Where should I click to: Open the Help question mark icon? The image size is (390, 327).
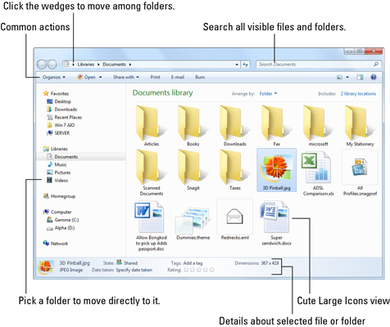[x=374, y=78]
